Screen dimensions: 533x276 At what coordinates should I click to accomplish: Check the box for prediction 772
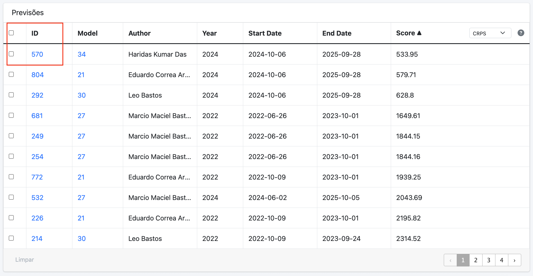pos(11,177)
